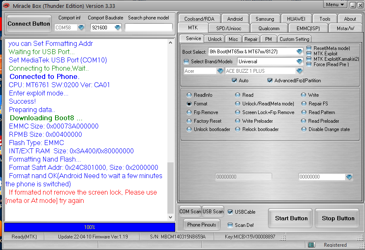Select Relock bootloader radio button
The image size is (365, 250).
[237, 129]
